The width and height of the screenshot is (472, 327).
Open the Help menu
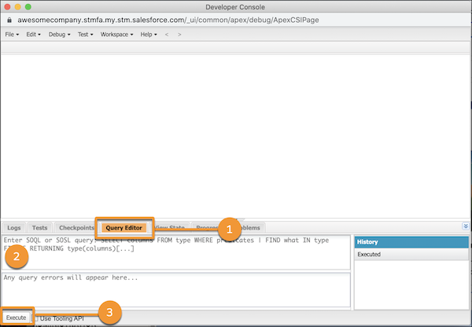point(149,35)
